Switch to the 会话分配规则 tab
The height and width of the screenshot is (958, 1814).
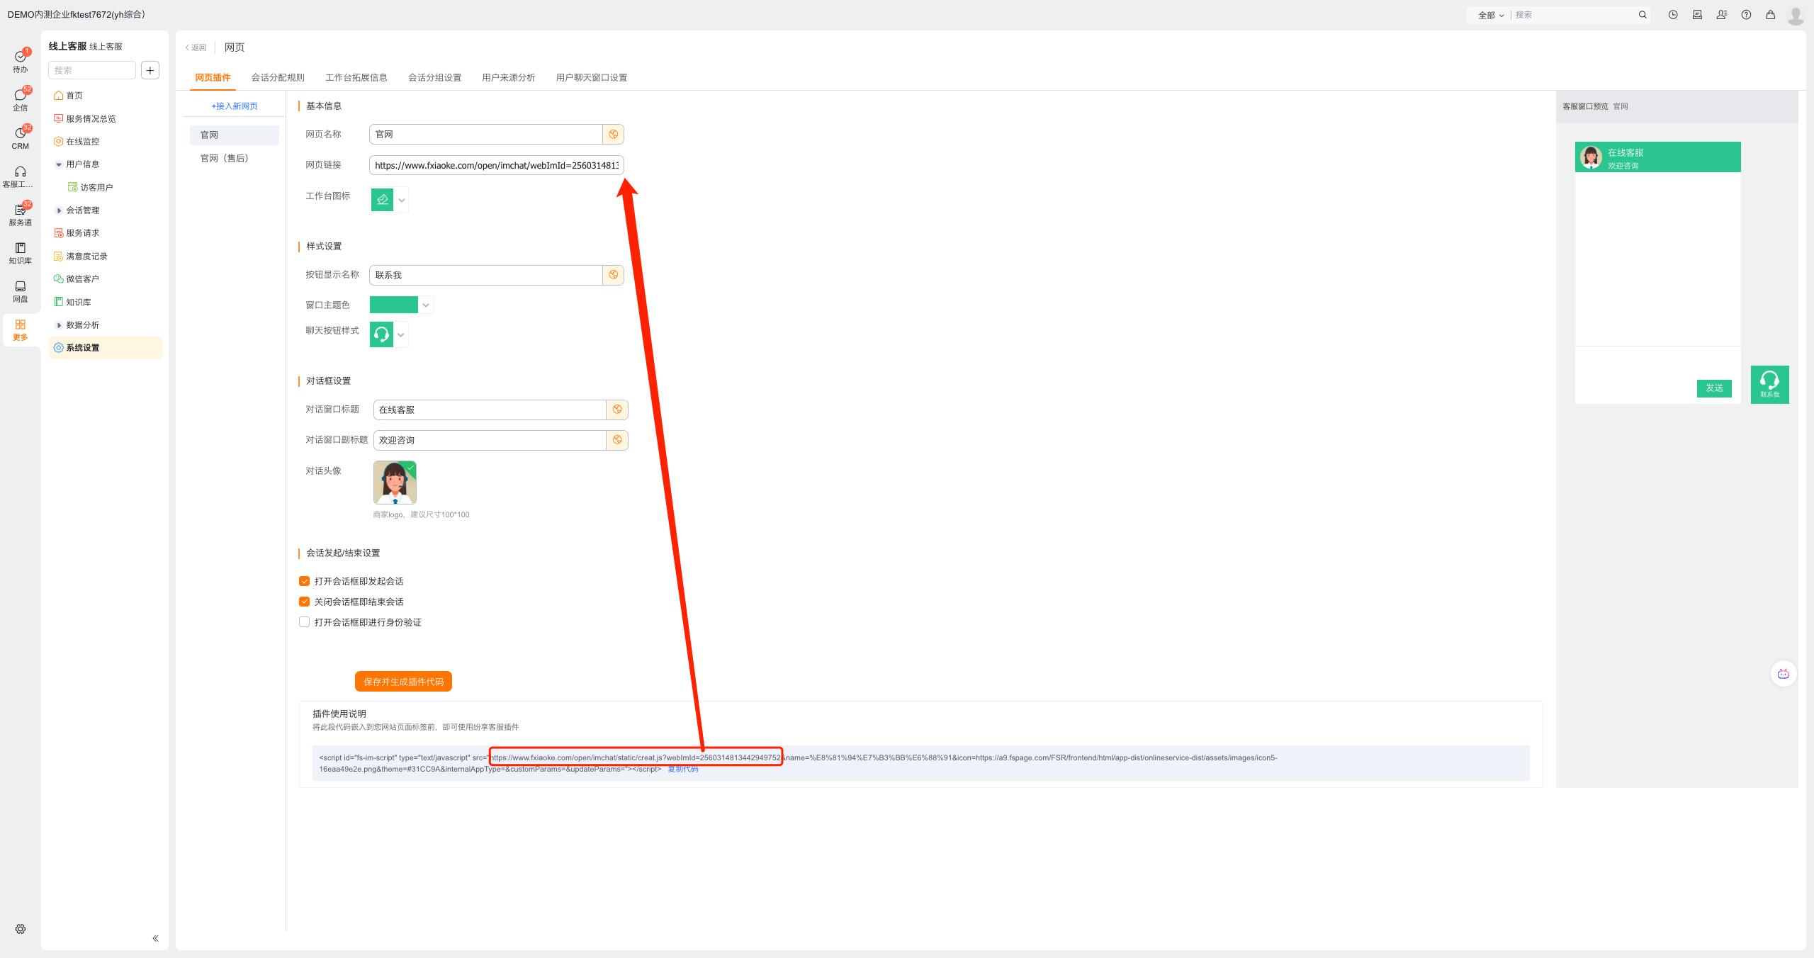click(x=278, y=77)
